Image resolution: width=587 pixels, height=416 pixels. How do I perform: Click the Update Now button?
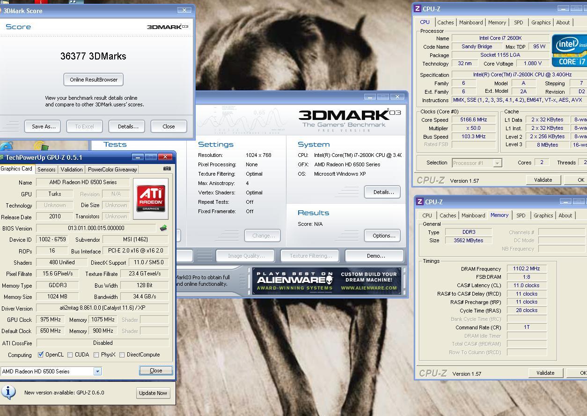click(x=153, y=393)
